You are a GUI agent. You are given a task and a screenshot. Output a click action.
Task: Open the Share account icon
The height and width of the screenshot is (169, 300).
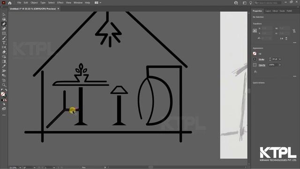coord(236,3)
